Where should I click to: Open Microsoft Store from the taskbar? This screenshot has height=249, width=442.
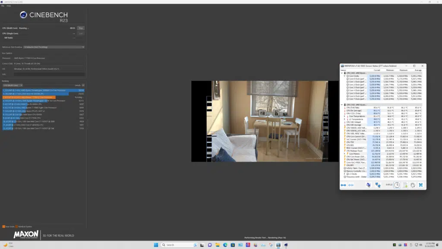[233, 245]
